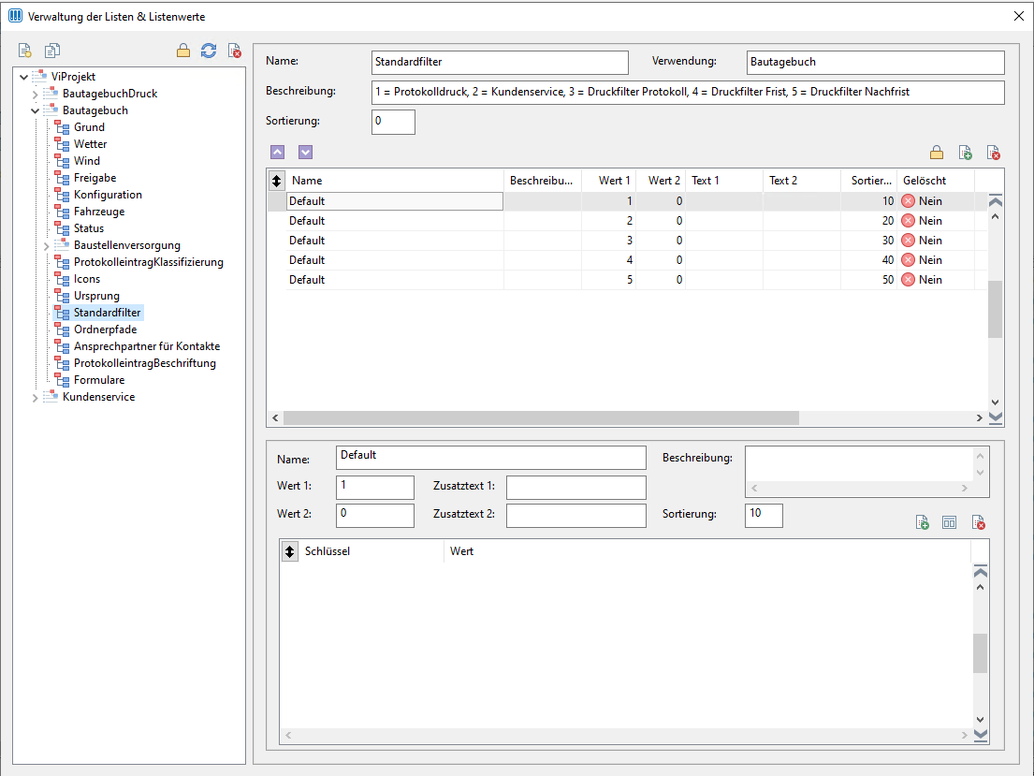Jump to bottom of Schlüssel table list

tap(981, 735)
